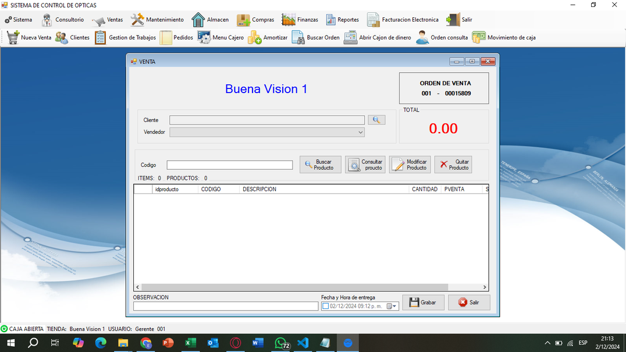
Task: Open Movimiento de caja toolbar item
Action: 504,37
